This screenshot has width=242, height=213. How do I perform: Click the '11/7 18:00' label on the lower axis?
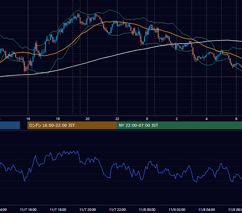tap(58, 209)
